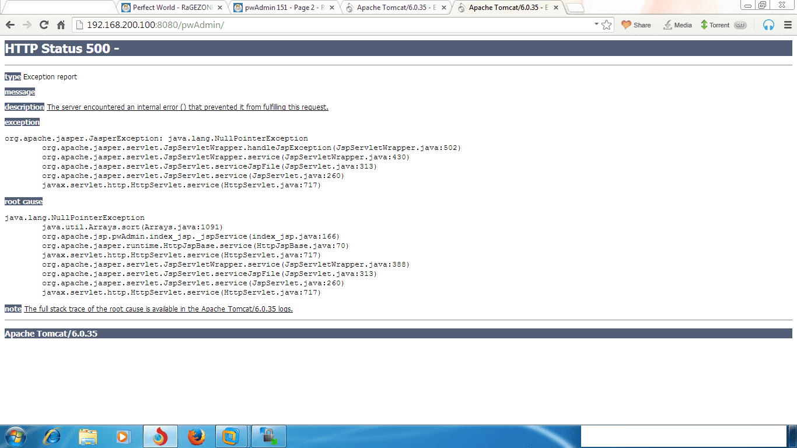Screen dimensions: 797x448
Task: Click the active torch browser taskbar icon
Action: tap(160, 436)
